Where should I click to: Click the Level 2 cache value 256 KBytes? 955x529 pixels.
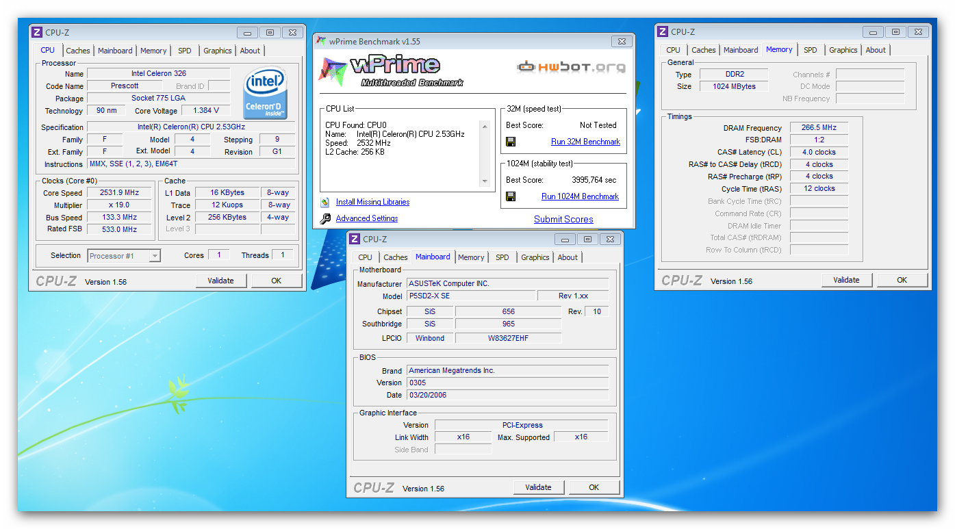coord(227,218)
